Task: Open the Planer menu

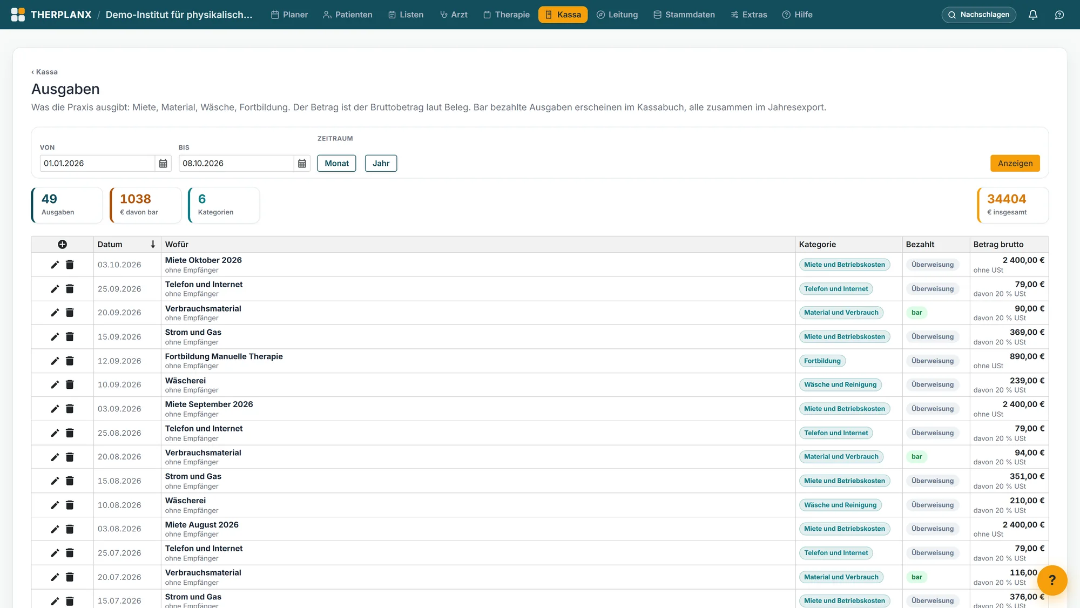Action: pos(289,15)
